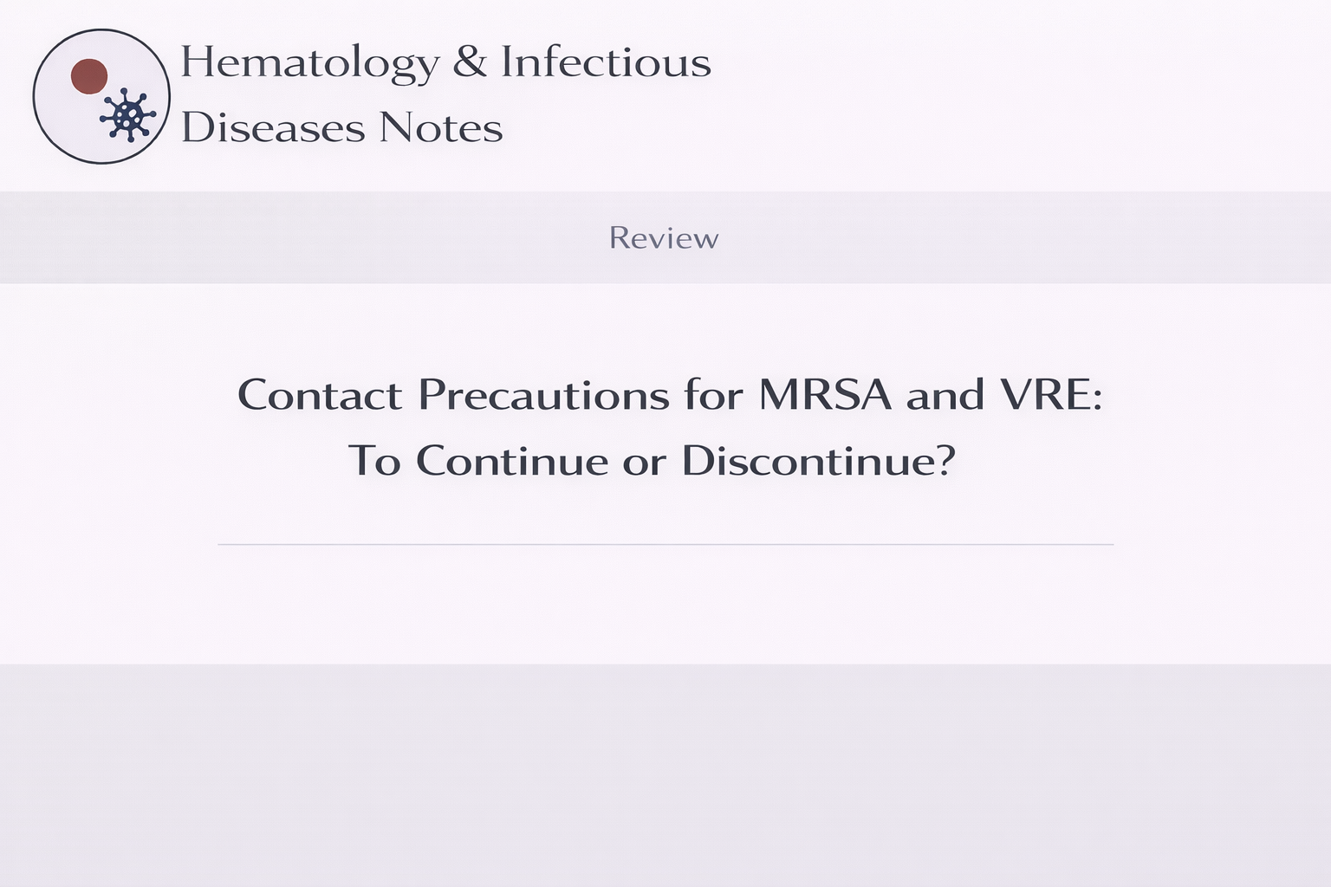The width and height of the screenshot is (1331, 887).
Task: Click the dark blue virus icon
Action: pyautogui.click(x=127, y=114)
